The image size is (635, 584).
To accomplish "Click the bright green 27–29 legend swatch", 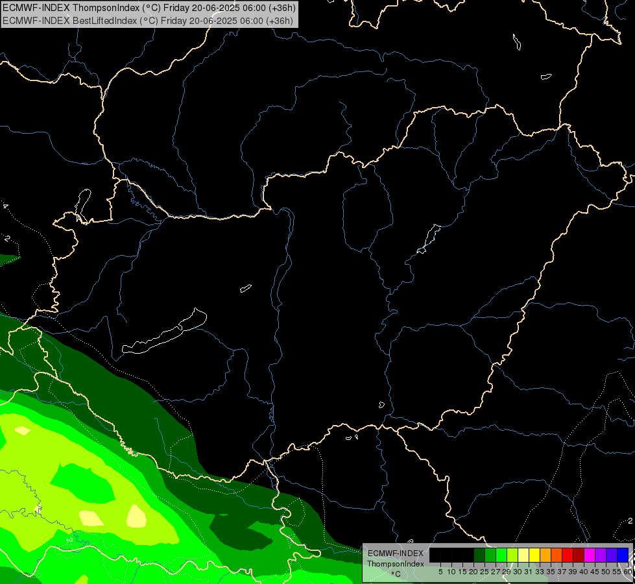I will pos(501,555).
